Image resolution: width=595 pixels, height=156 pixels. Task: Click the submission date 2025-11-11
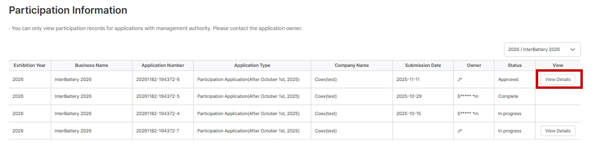(x=408, y=79)
